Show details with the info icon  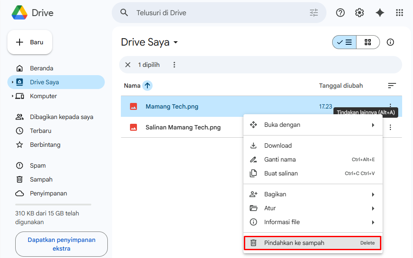click(x=390, y=42)
